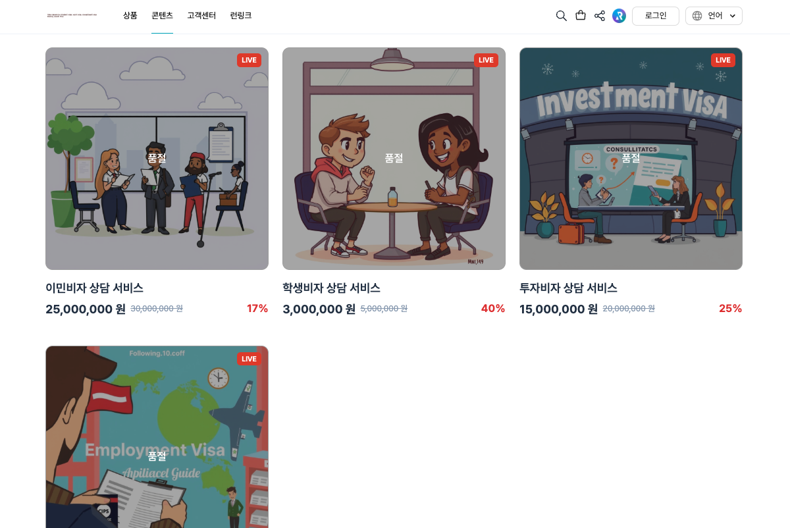Click the 로그인 button
This screenshot has height=528, width=790.
(x=656, y=16)
